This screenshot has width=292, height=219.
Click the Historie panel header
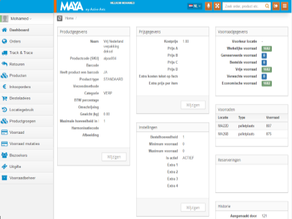(252, 206)
